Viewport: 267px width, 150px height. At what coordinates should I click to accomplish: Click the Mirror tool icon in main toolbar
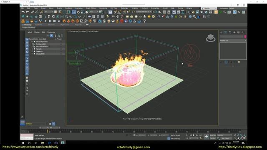click(155, 12)
